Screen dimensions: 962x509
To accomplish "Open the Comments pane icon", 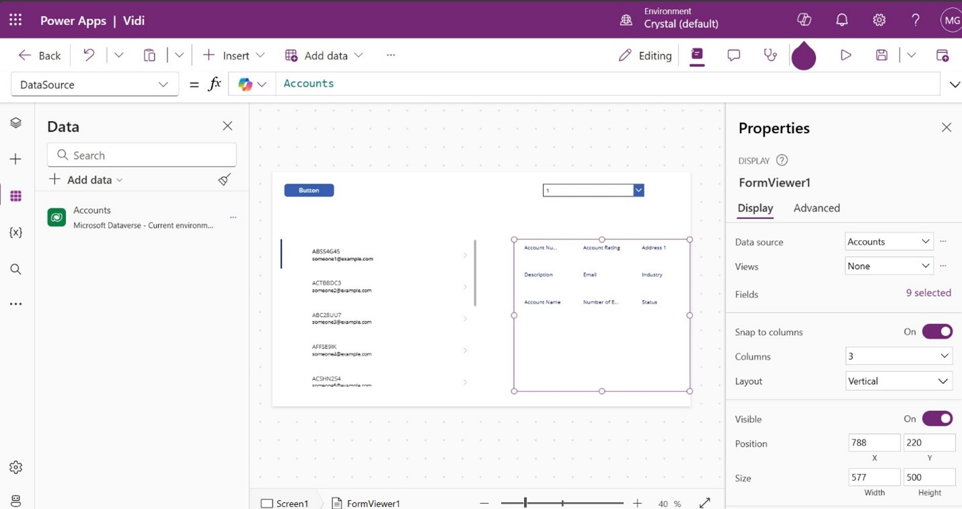I will pyautogui.click(x=733, y=55).
